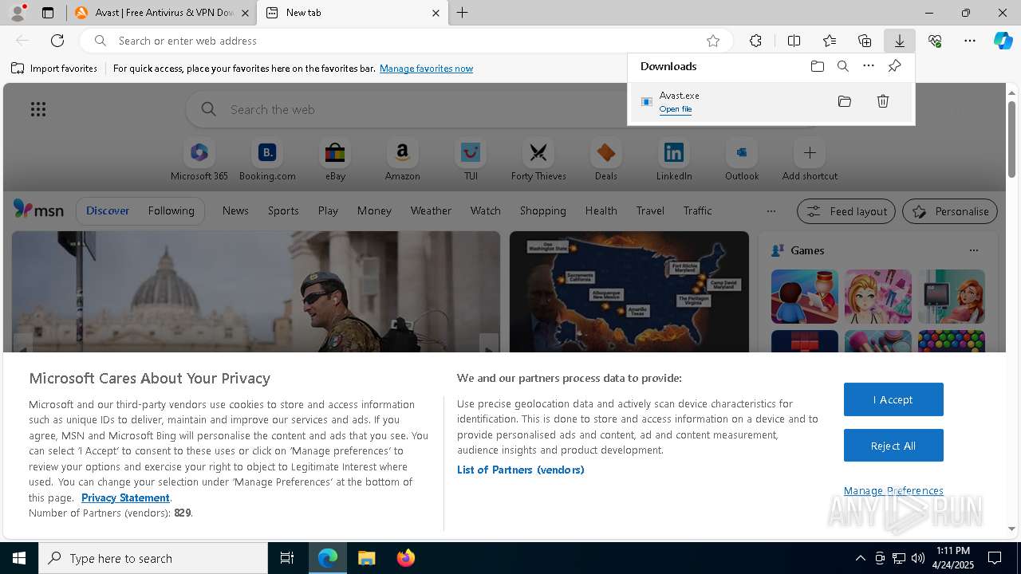Open the Edge profile icon
This screenshot has width=1021, height=574.
coord(18,13)
